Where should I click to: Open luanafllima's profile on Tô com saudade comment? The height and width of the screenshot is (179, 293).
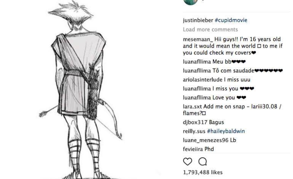click(x=197, y=71)
